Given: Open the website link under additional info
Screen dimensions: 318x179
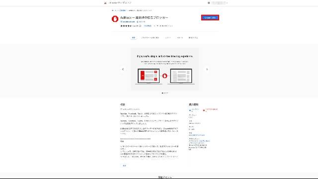Looking at the screenshot, I should [x=194, y=110].
